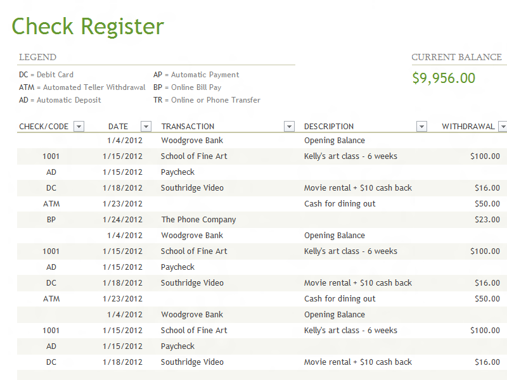The width and height of the screenshot is (507, 380).
Task: Select the BP code cell in the Phone Company row
Action: click(51, 220)
